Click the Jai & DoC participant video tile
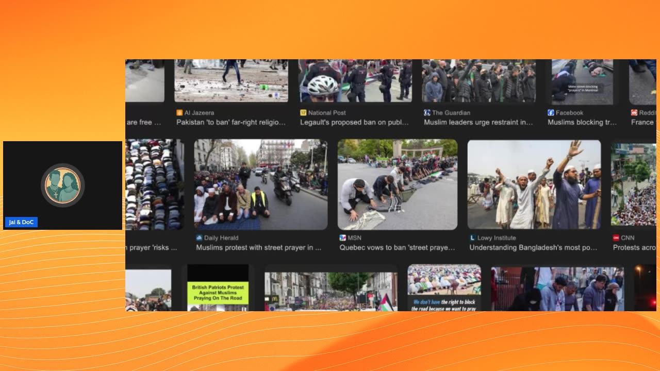 click(62, 185)
